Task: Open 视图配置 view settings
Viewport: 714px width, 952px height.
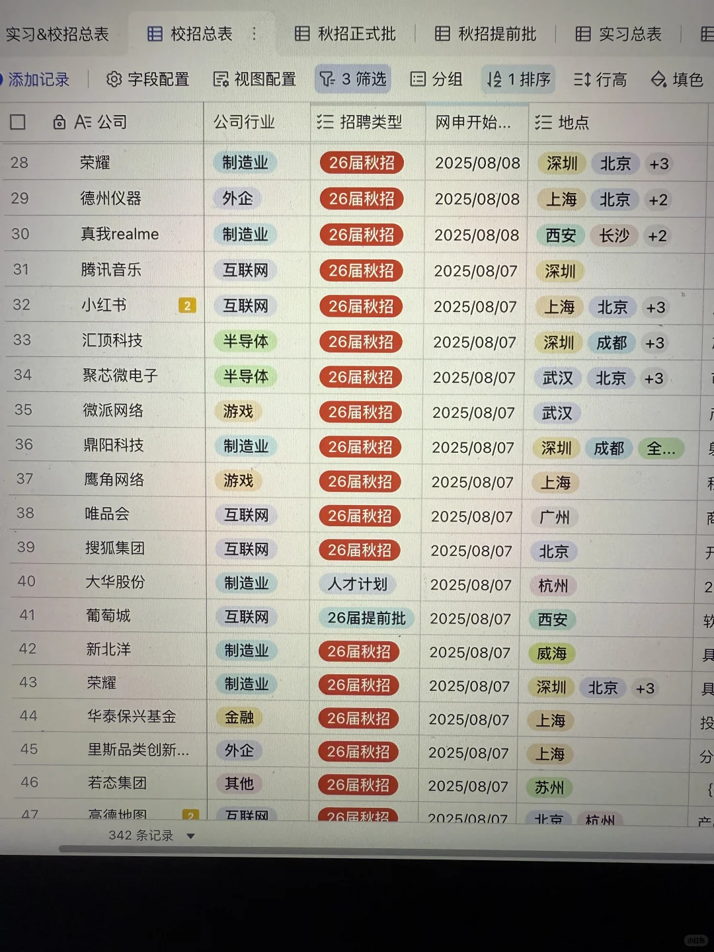Action: pyautogui.click(x=255, y=79)
